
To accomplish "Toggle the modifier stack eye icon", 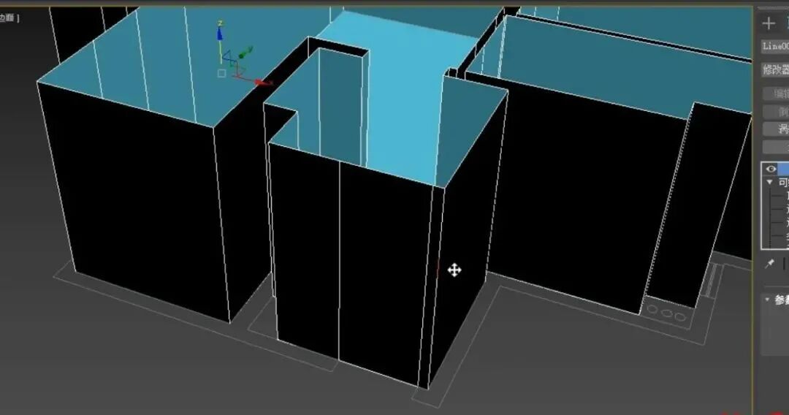I will click(771, 169).
